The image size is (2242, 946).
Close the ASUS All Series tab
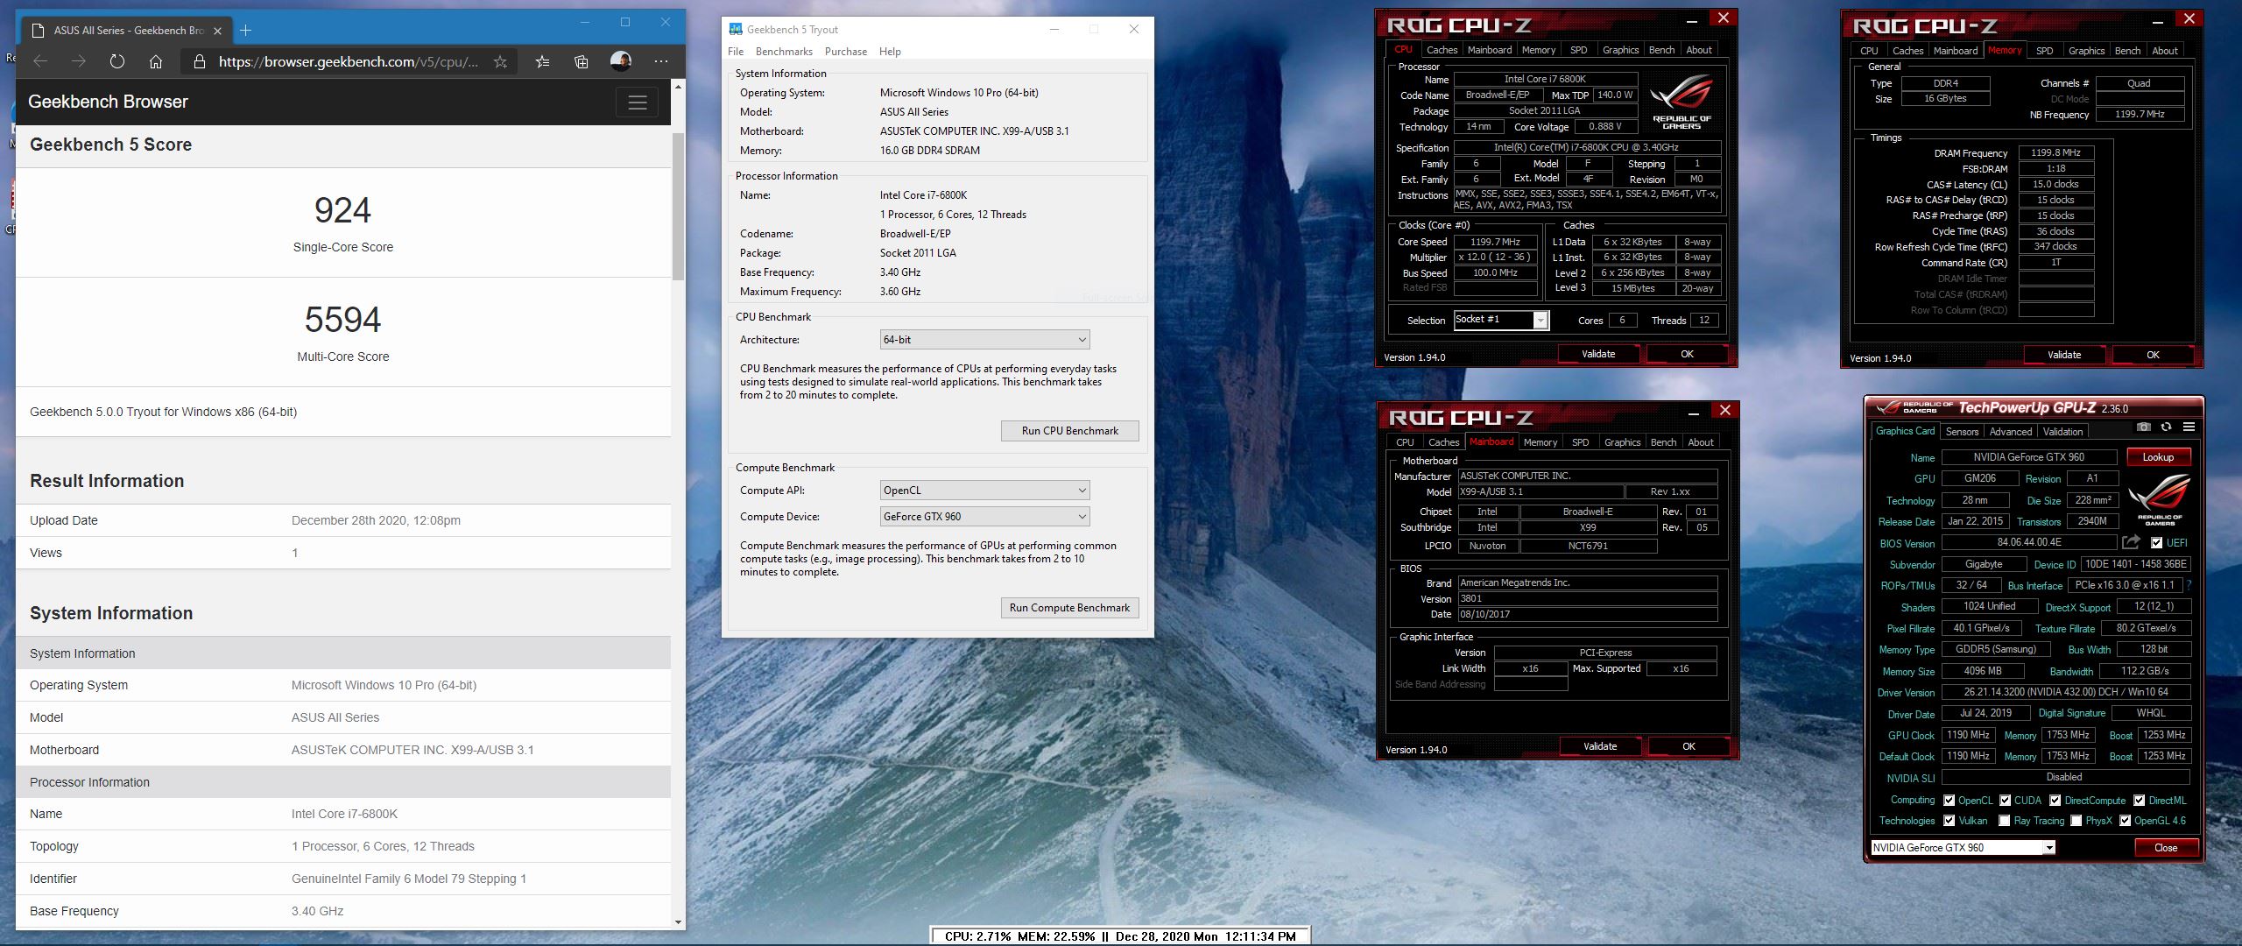click(x=218, y=31)
